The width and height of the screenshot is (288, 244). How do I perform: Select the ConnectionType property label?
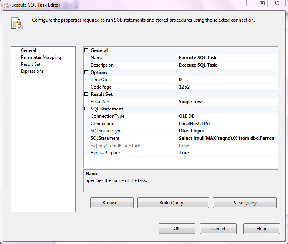[x=108, y=116]
